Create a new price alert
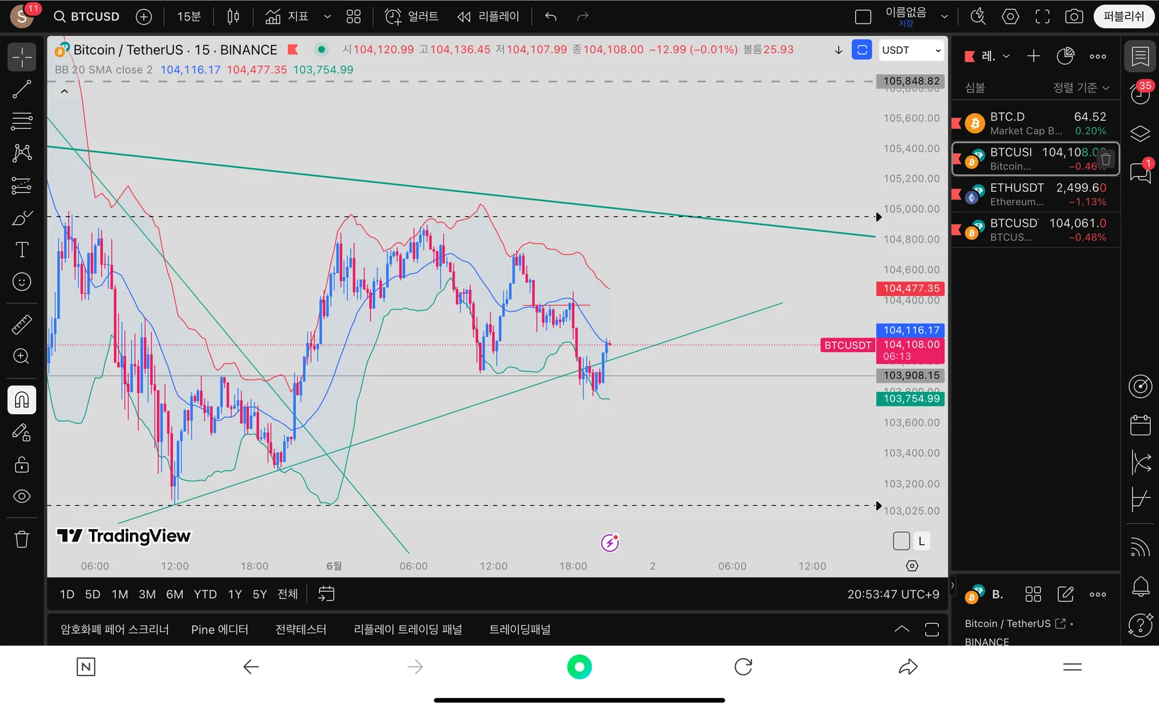 [411, 16]
